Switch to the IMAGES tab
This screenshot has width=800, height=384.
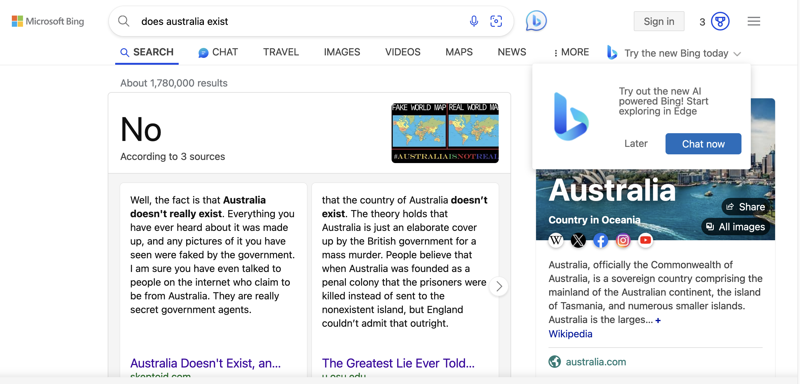[342, 52]
